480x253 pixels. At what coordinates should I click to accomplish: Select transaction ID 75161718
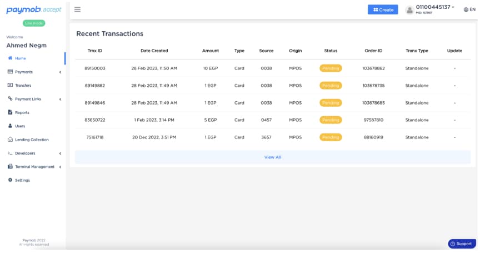[95, 137]
